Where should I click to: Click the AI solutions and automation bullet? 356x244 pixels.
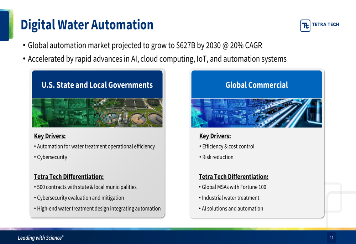[232, 208]
